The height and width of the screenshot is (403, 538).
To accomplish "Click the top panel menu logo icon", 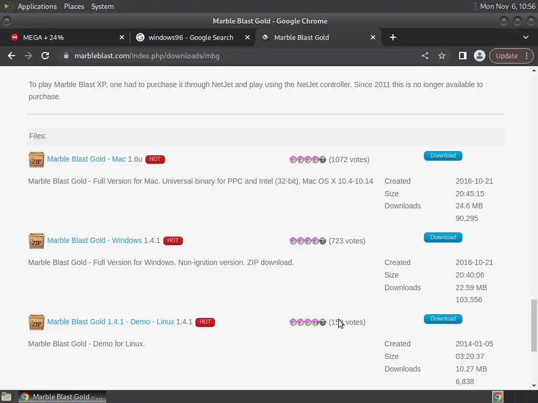I will tap(8, 6).
